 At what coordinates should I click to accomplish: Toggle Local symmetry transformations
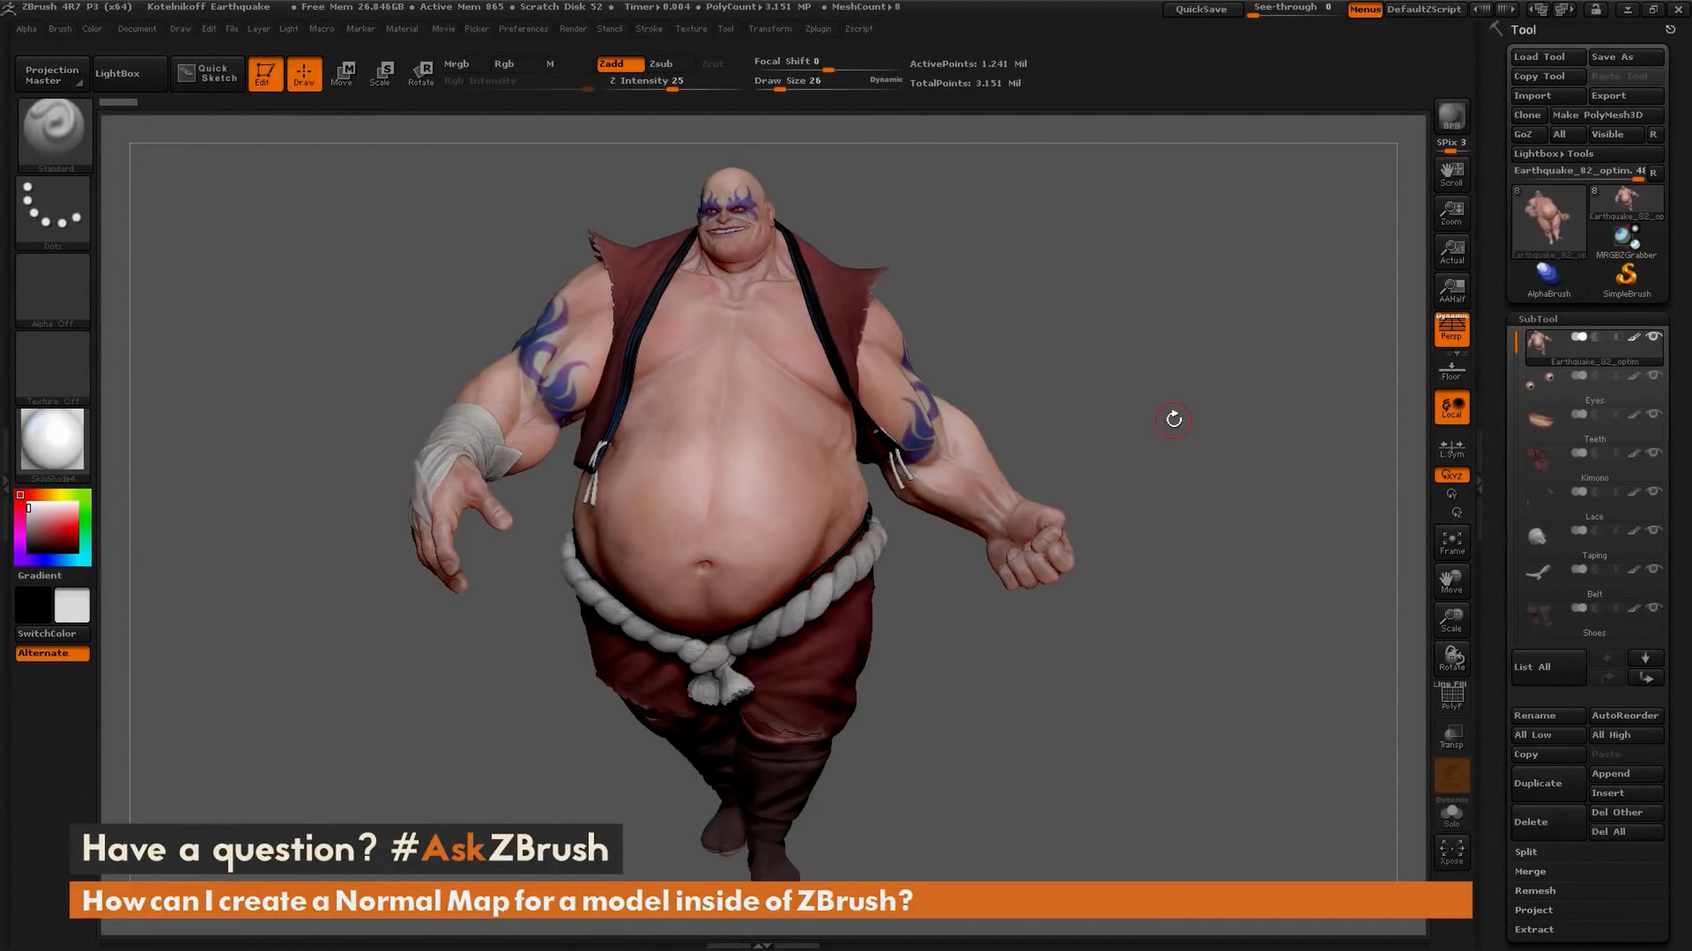tap(1452, 408)
